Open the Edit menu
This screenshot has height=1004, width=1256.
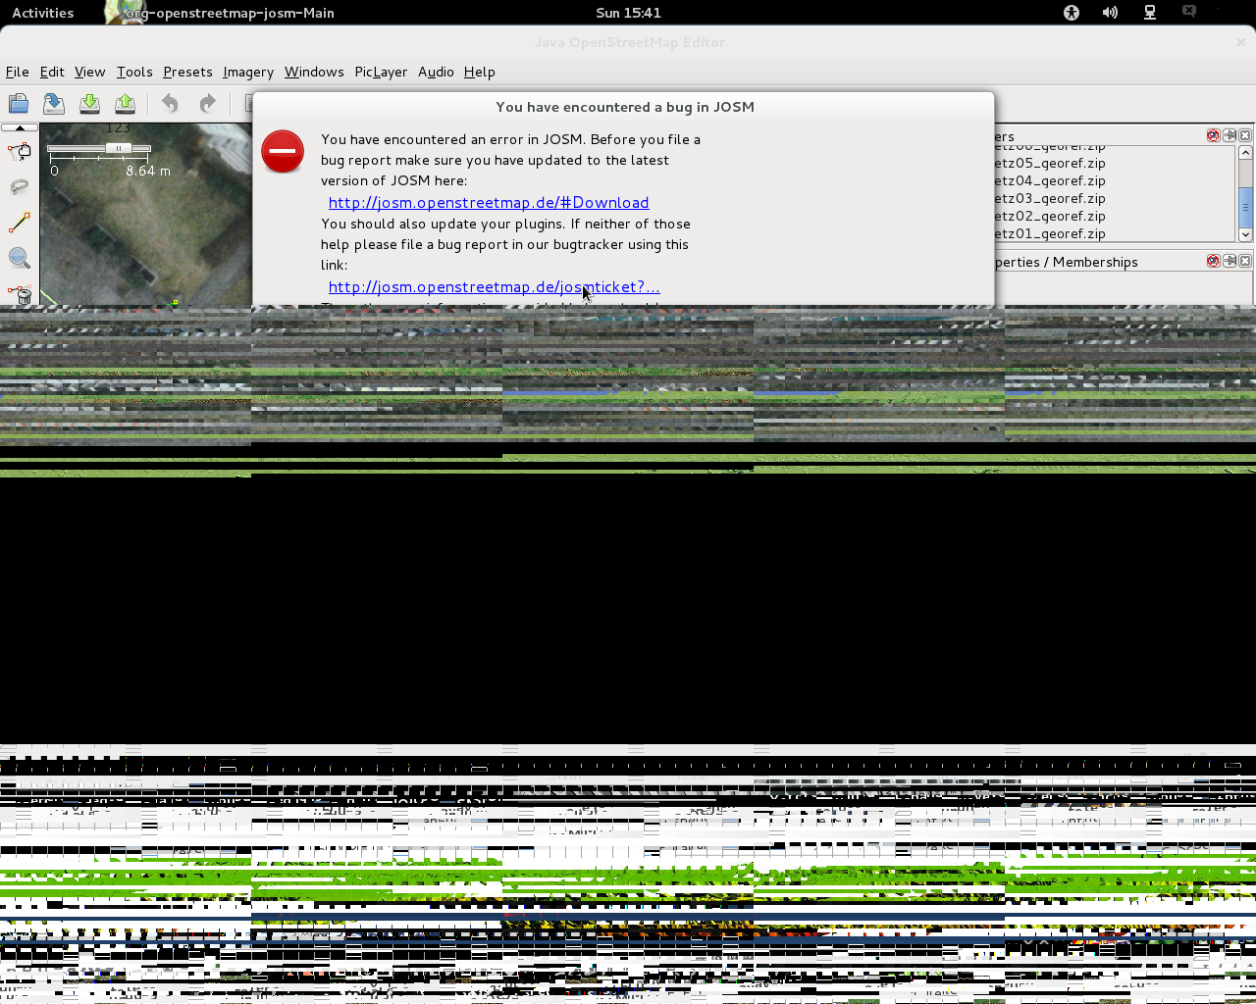(x=52, y=72)
